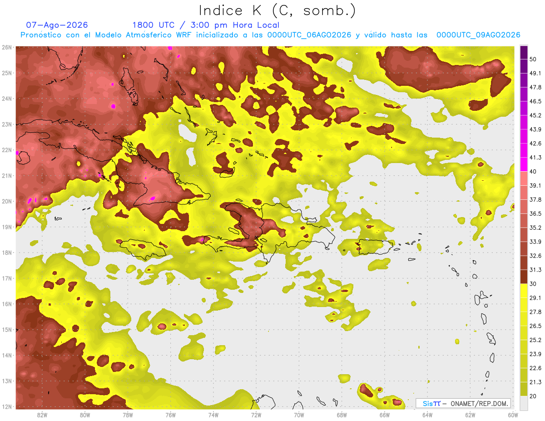Pick the magenta legend band between 40 and 41.3
The height and width of the screenshot is (421, 545).
click(524, 164)
